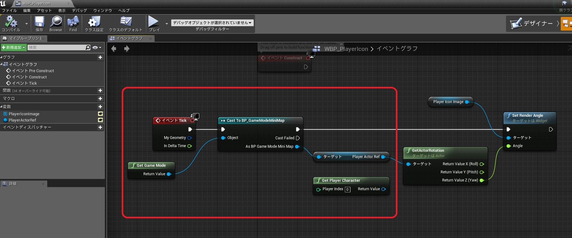Viewport: 572px width, 238px height.
Task: Open the File (ファイル) menu
Action: point(9,11)
